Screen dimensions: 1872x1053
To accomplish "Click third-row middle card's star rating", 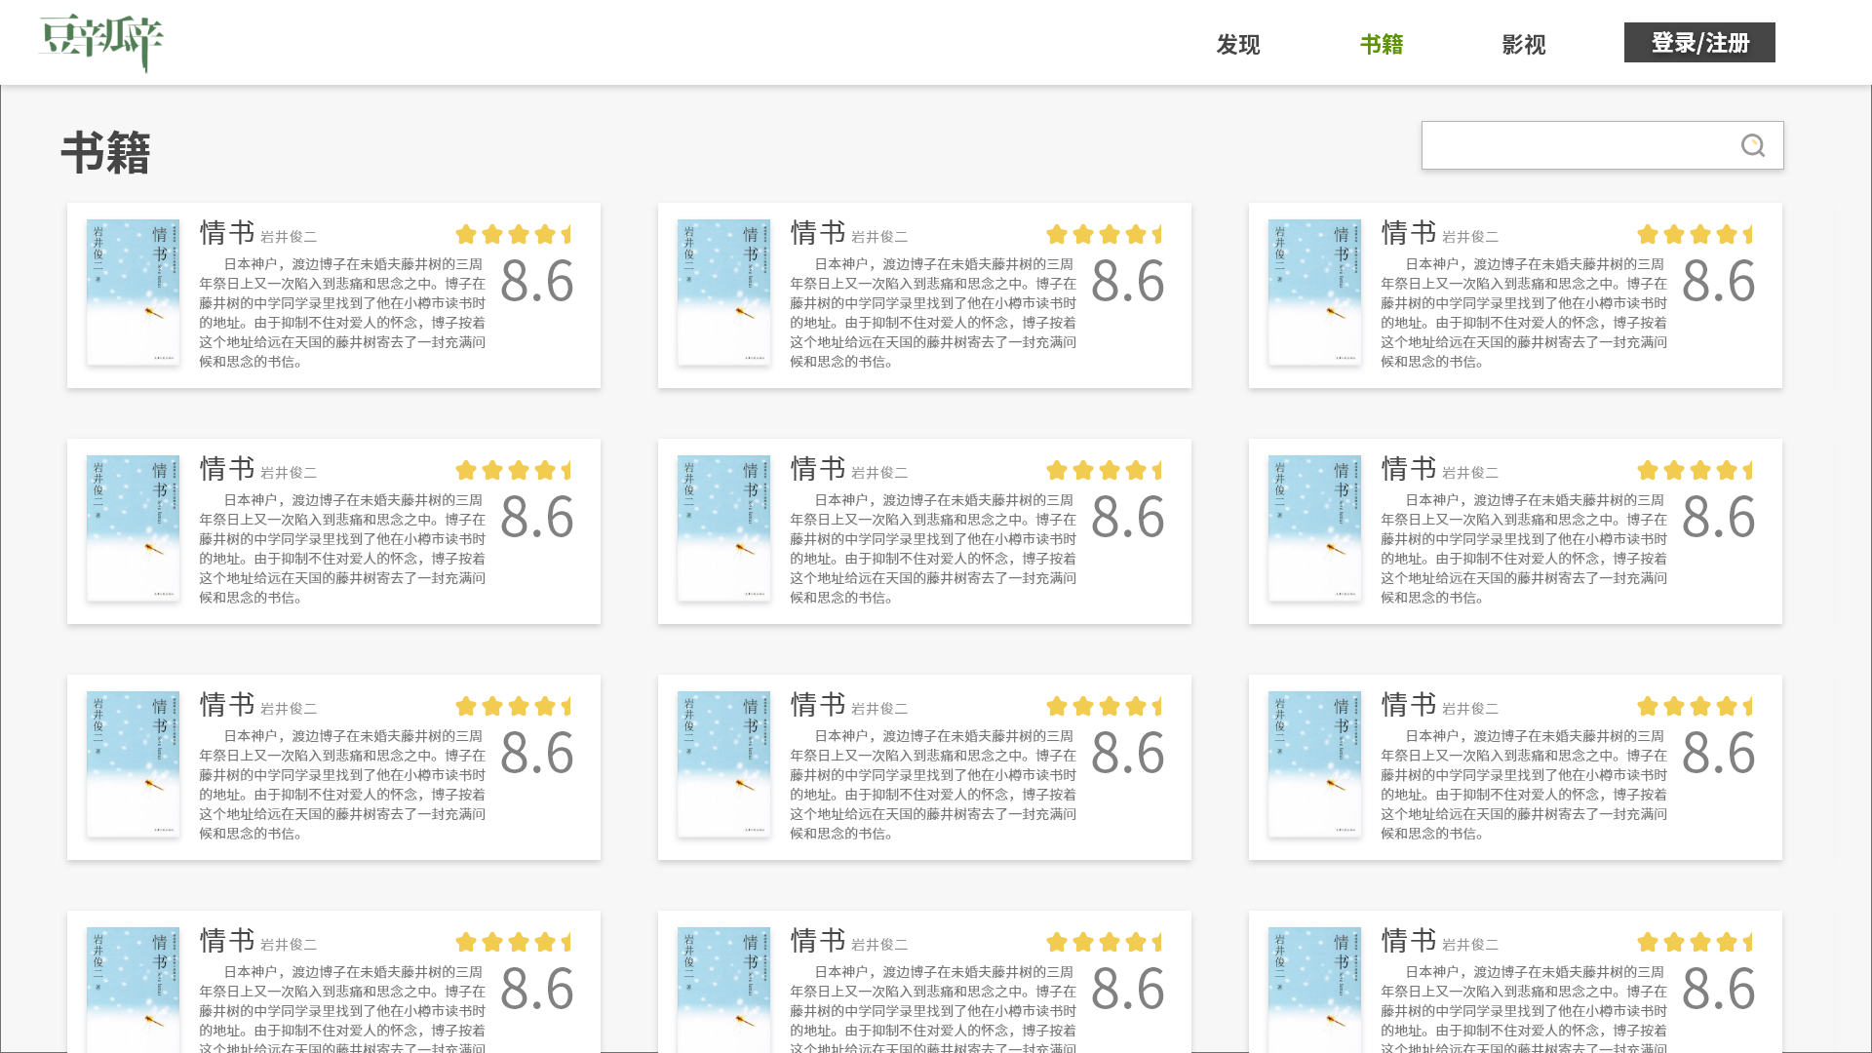I will pyautogui.click(x=1104, y=706).
